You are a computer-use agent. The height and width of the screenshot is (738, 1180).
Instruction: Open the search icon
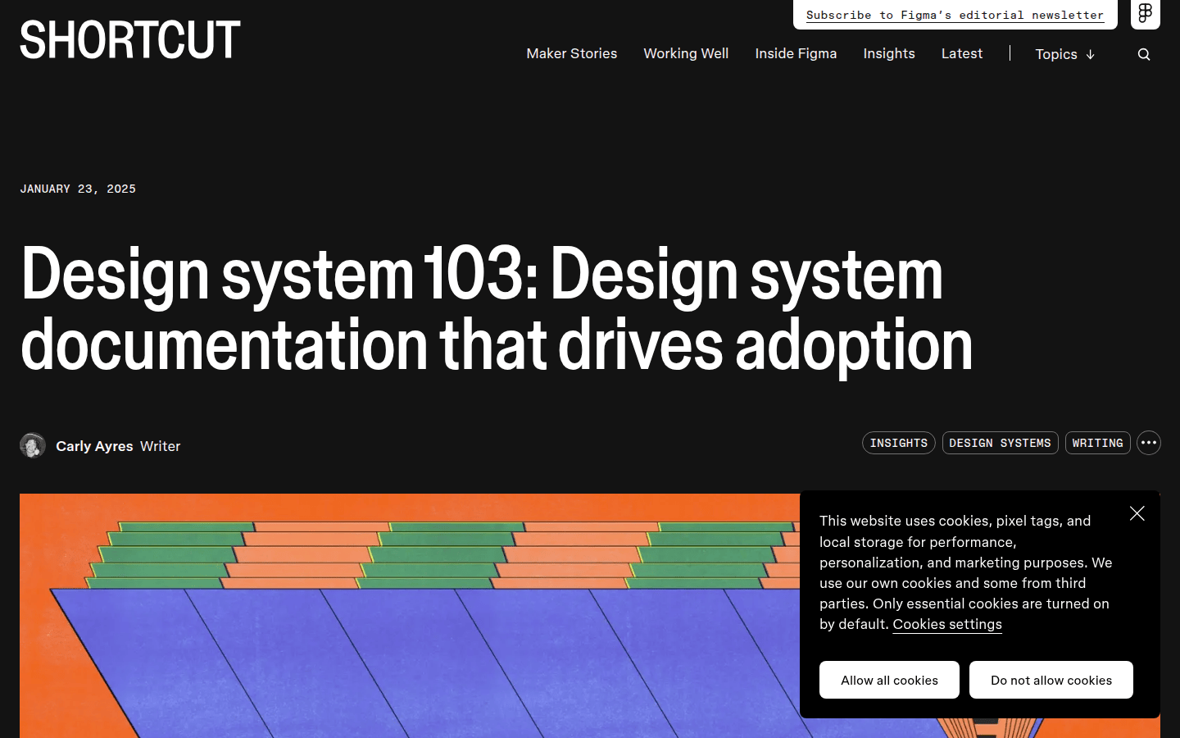point(1144,54)
